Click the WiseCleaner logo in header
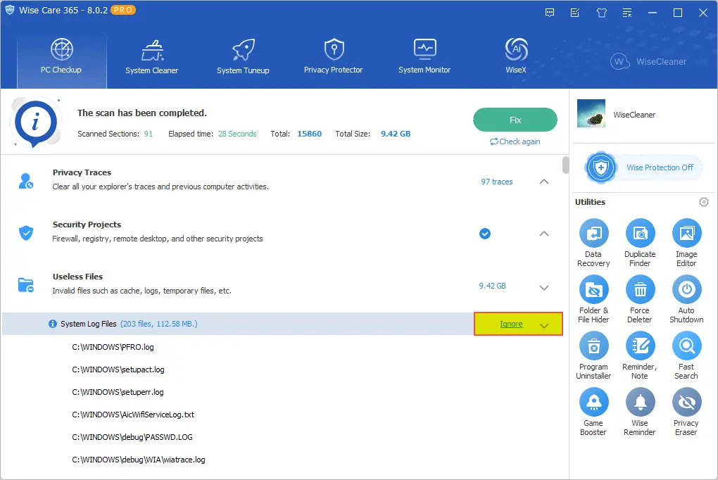This screenshot has width=718, height=480. tap(648, 61)
